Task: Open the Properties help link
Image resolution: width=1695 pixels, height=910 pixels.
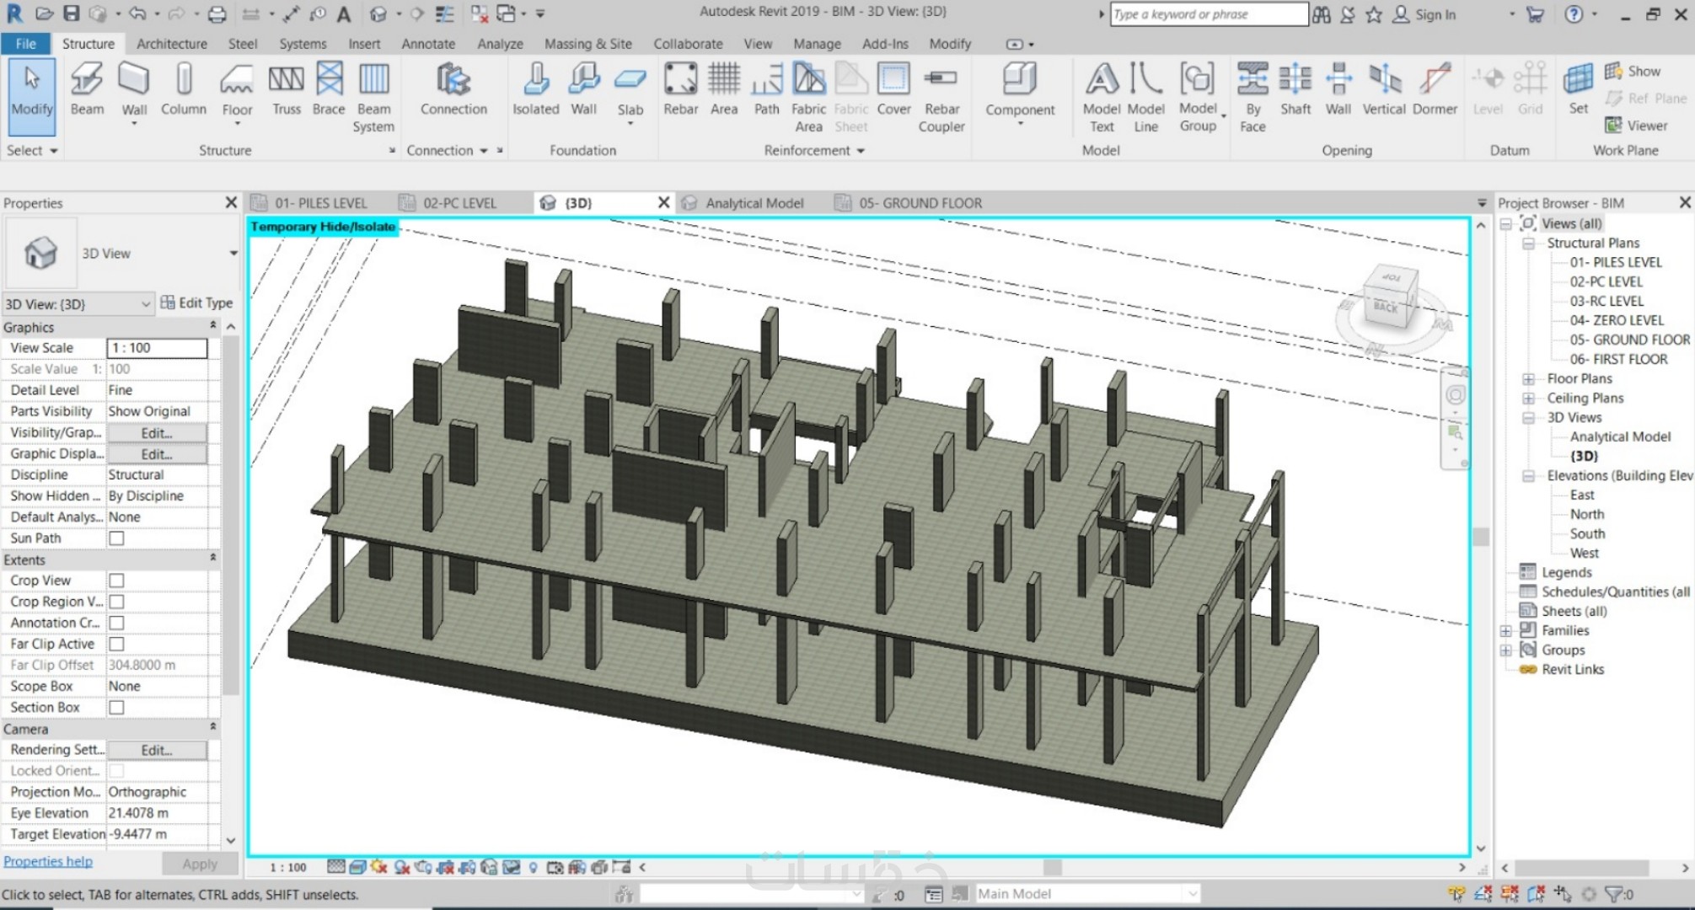Action: click(48, 861)
